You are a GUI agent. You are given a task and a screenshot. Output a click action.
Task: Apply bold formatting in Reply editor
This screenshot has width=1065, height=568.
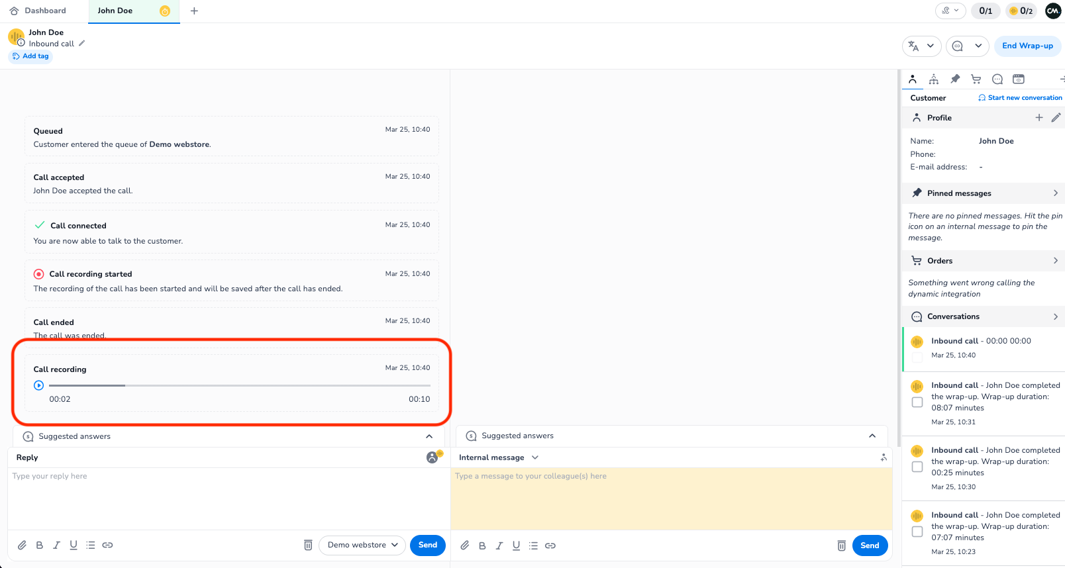40,545
